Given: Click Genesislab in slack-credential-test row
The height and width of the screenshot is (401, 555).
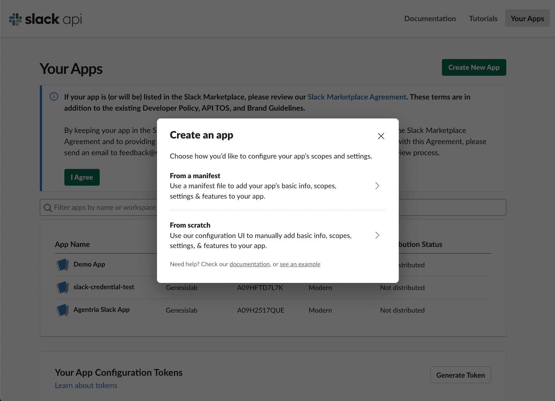Looking at the screenshot, I should pos(182,288).
